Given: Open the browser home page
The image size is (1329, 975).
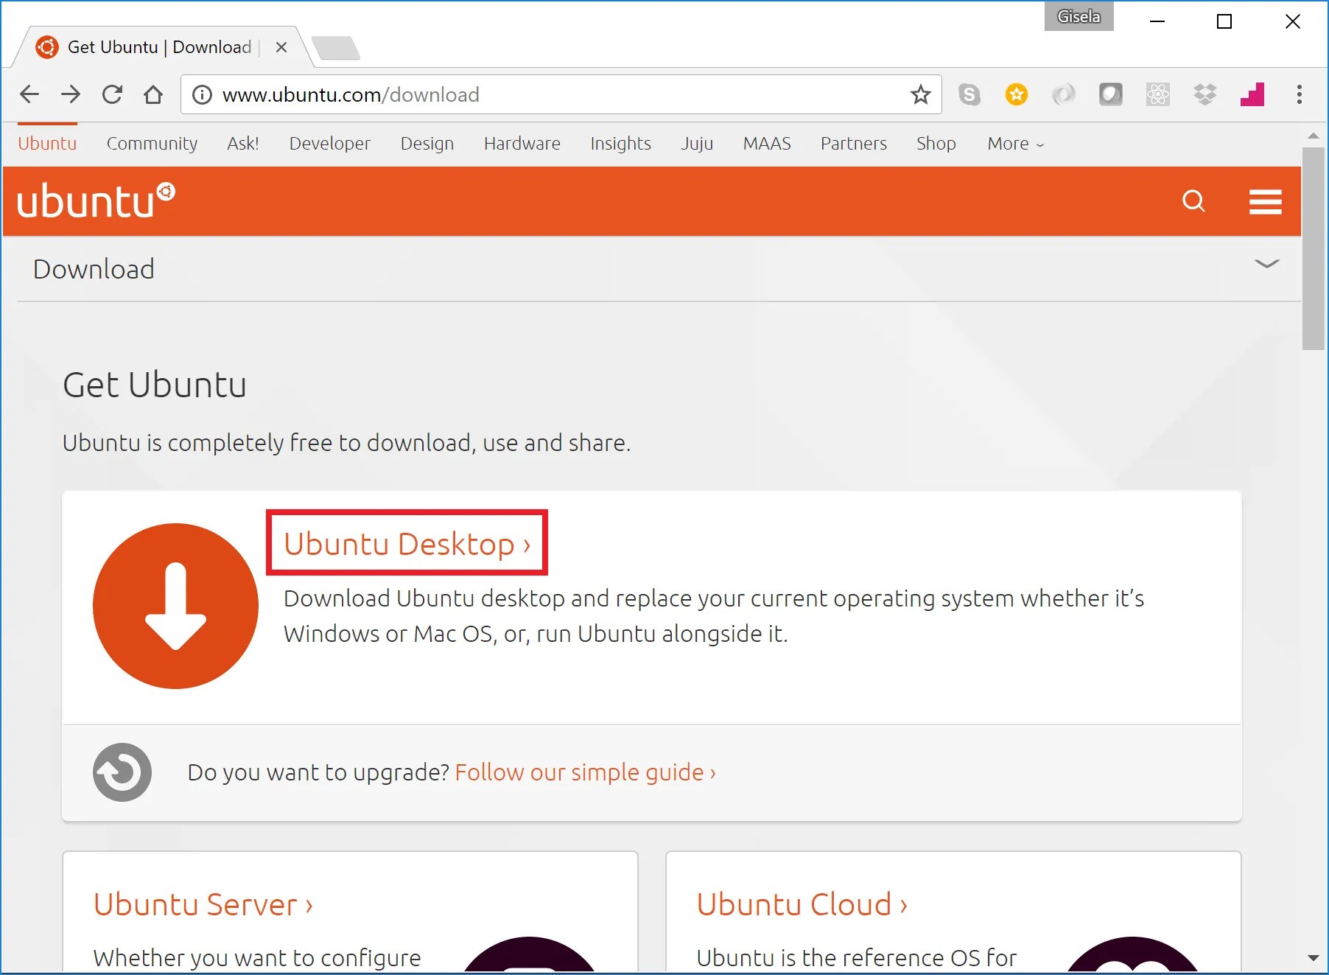Looking at the screenshot, I should coord(153,94).
